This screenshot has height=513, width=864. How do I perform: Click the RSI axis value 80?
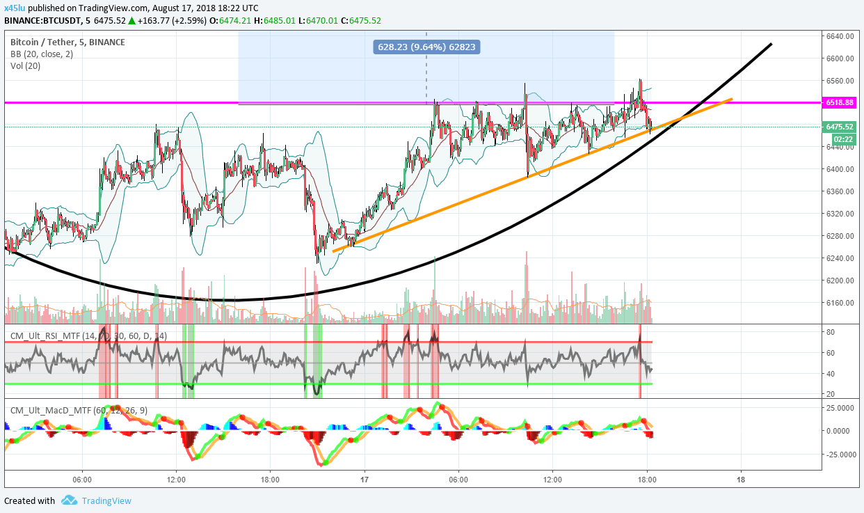pyautogui.click(x=831, y=332)
